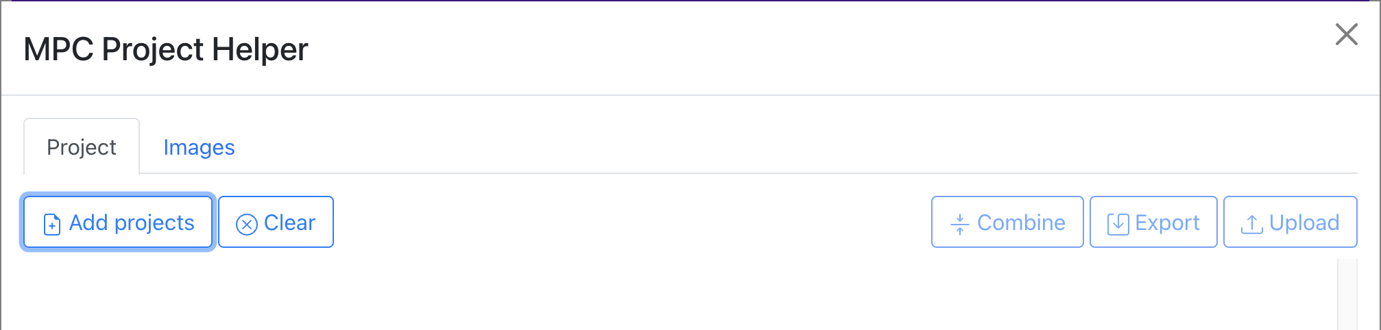1381x330 pixels.
Task: Switch to the Images tab
Action: coord(199,147)
